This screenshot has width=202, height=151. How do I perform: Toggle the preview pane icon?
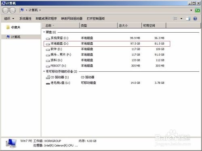click(x=188, y=19)
